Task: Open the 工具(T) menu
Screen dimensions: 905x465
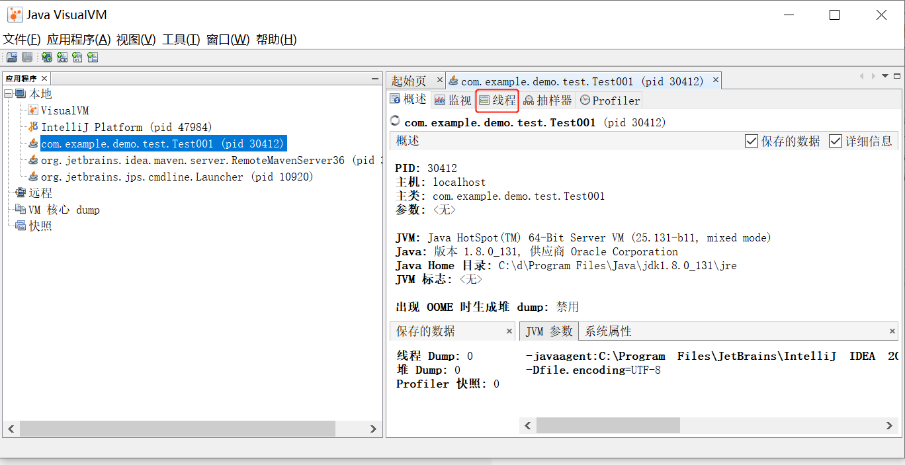Action: [181, 40]
